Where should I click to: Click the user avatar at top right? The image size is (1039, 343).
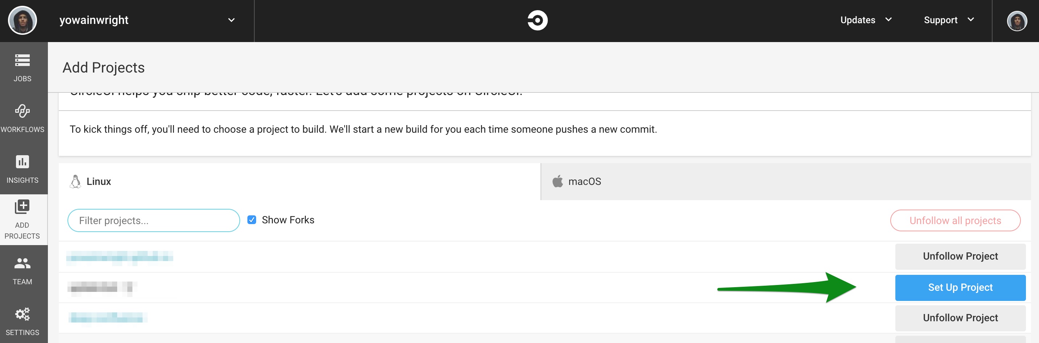pyautogui.click(x=1017, y=21)
